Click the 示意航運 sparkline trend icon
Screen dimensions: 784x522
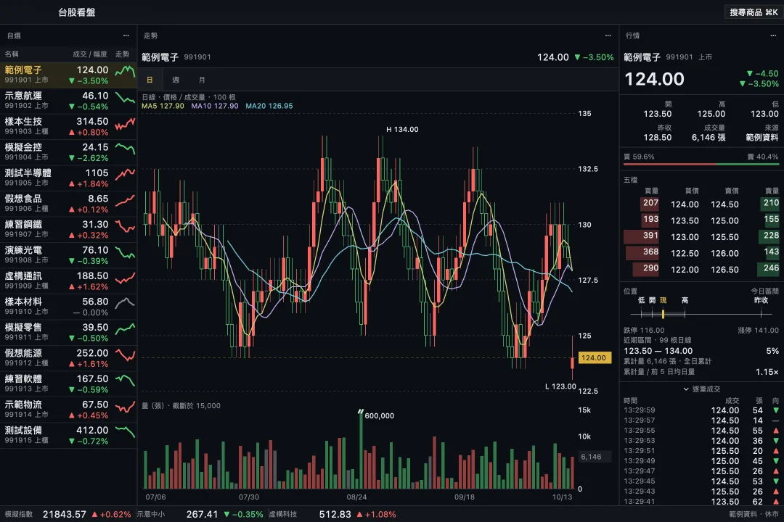[x=125, y=98]
